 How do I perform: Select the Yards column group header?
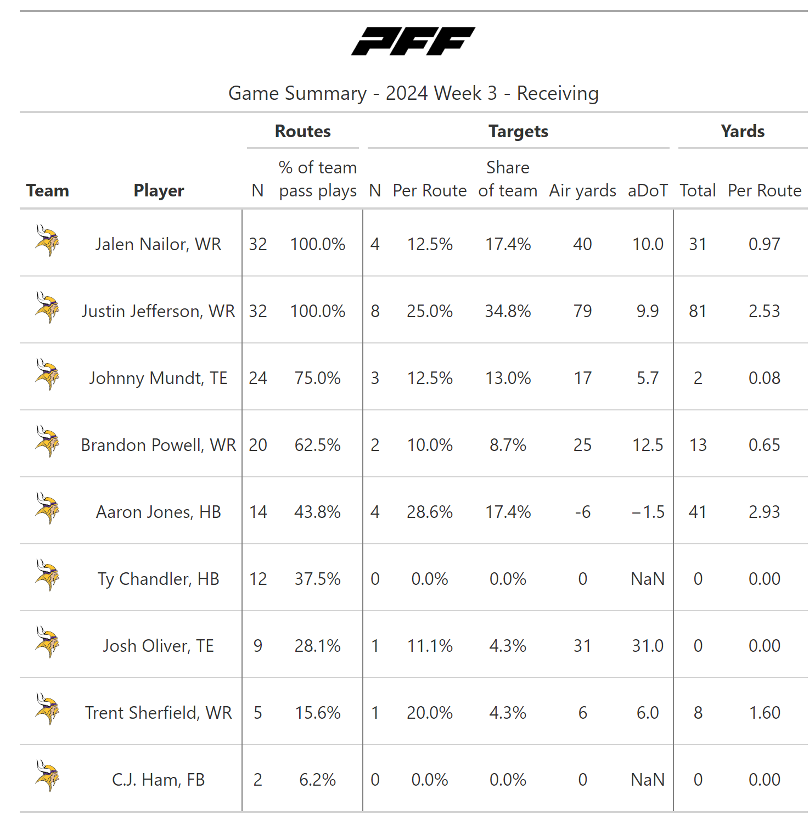[742, 132]
